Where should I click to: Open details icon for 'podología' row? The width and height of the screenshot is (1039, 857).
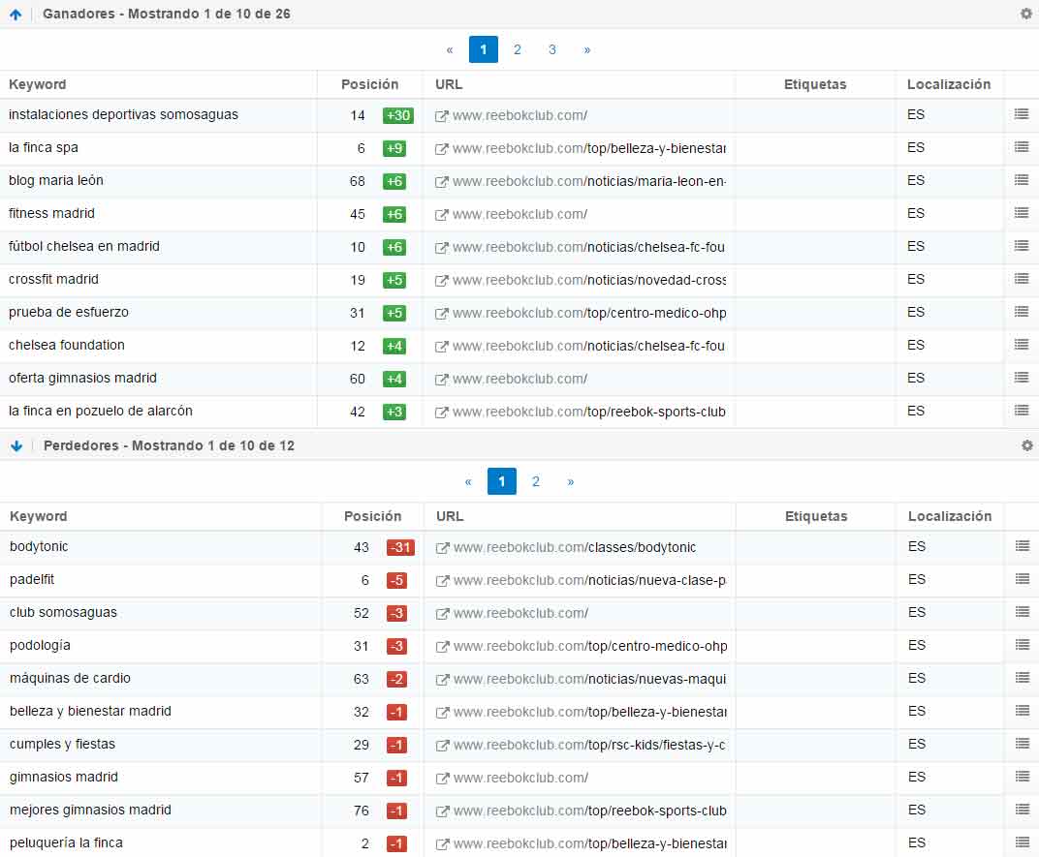pos(1022,645)
